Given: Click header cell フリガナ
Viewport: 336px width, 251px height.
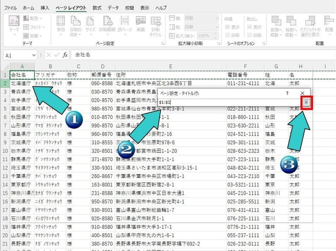Looking at the screenshot, I should [x=50, y=75].
